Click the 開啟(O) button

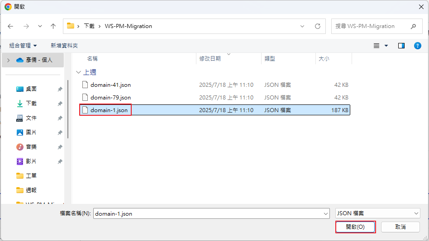(x=355, y=227)
